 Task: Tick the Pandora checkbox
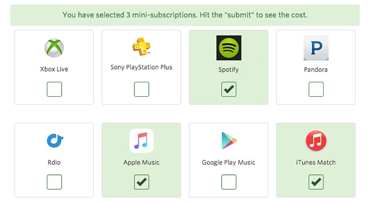316,89
